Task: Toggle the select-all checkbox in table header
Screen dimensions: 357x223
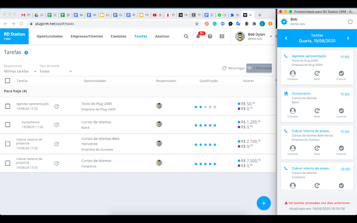Action: (x=8, y=80)
